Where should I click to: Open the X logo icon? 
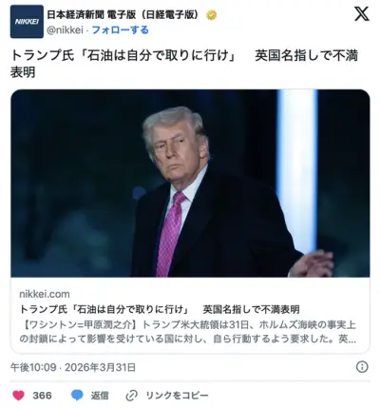[362, 13]
